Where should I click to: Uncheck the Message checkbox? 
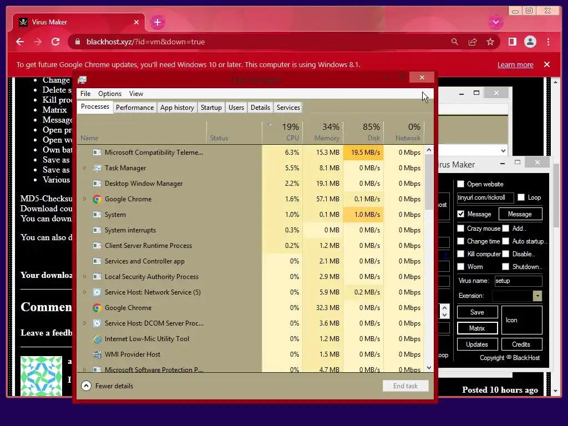[460, 214]
